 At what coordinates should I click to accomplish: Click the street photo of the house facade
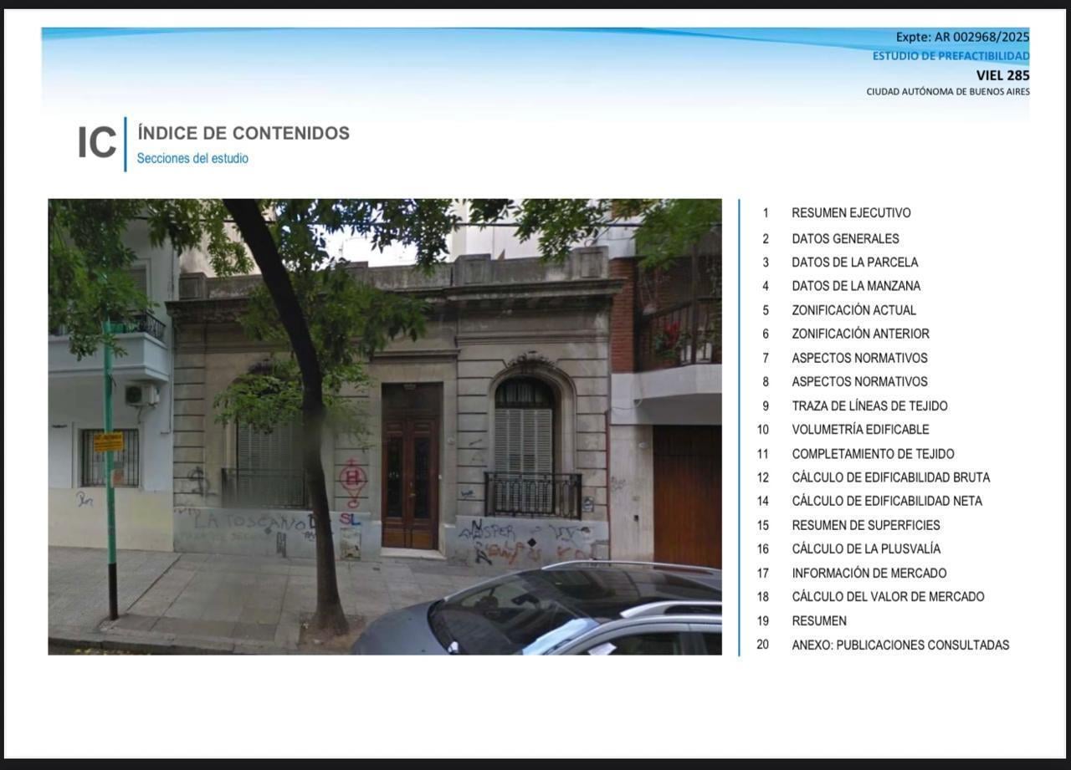point(385,426)
